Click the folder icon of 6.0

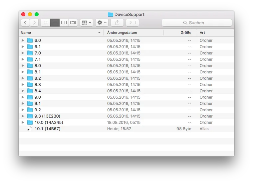(x=30, y=40)
